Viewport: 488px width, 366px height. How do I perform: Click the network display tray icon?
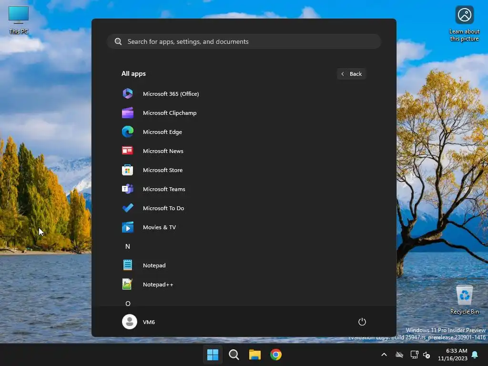click(x=414, y=355)
